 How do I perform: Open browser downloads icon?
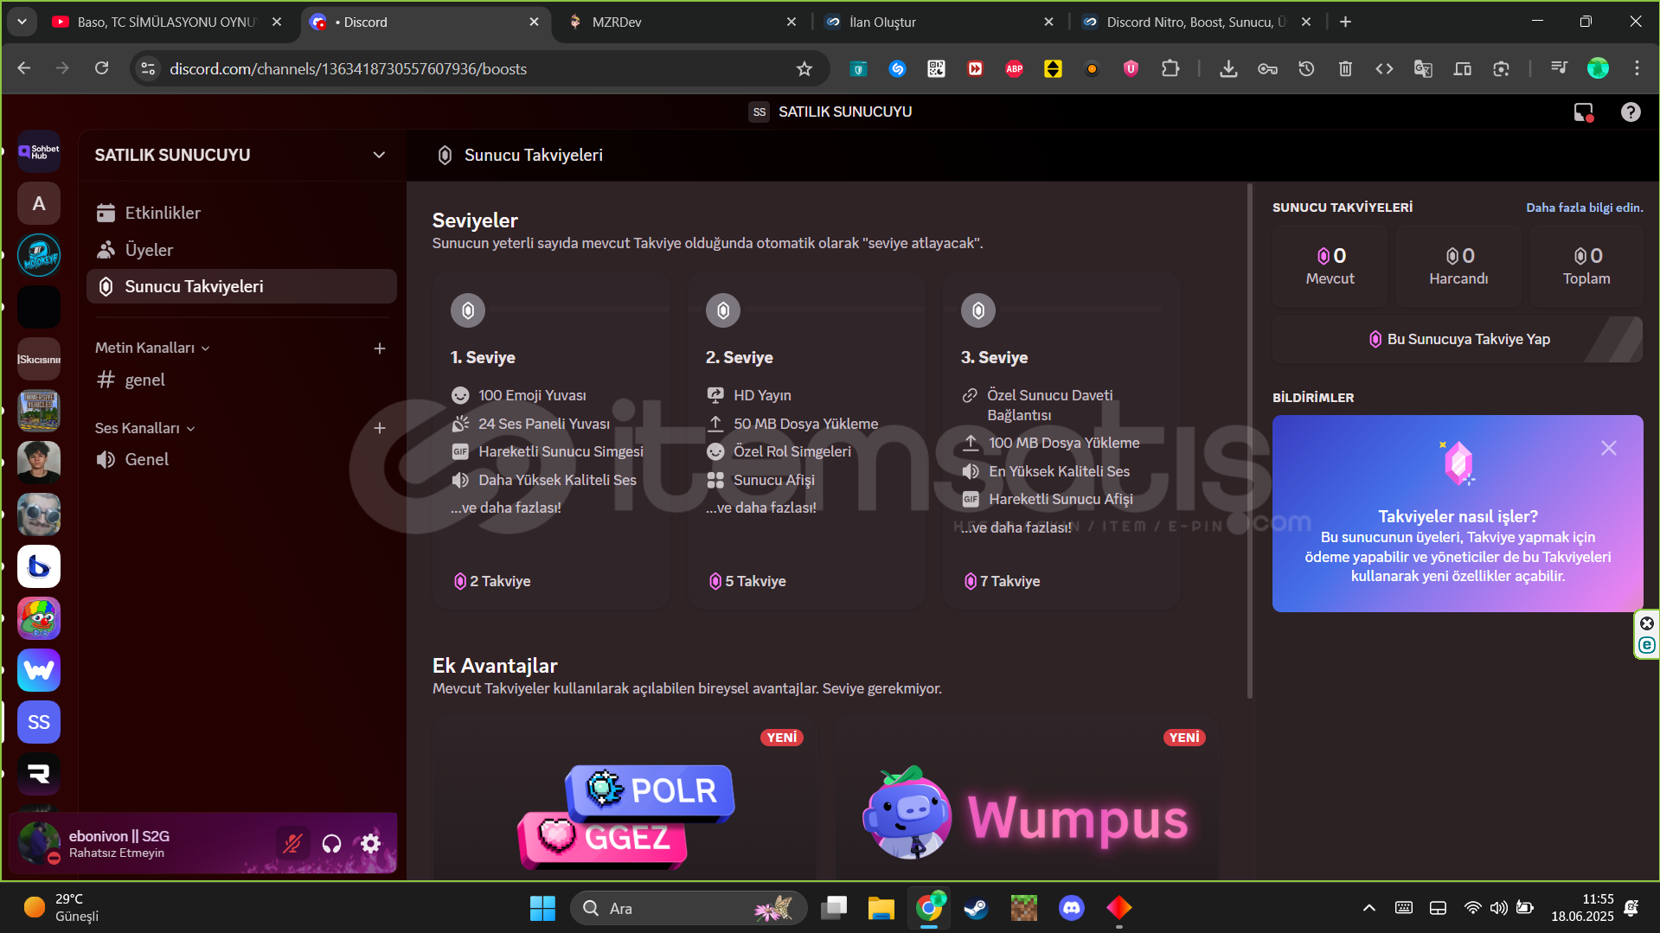point(1227,68)
